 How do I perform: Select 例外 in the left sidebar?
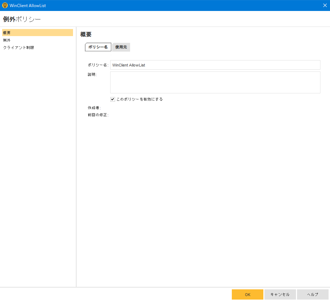(x=7, y=40)
